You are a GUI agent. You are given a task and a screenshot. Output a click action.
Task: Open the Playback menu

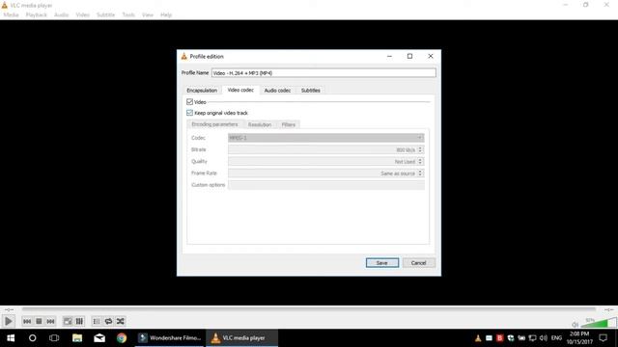point(37,15)
